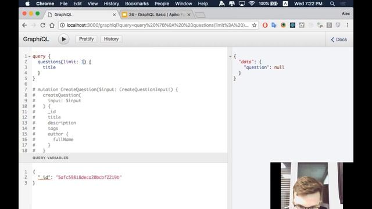
Task: Click the date and time Wed 7:22 PM
Action: 308,3
